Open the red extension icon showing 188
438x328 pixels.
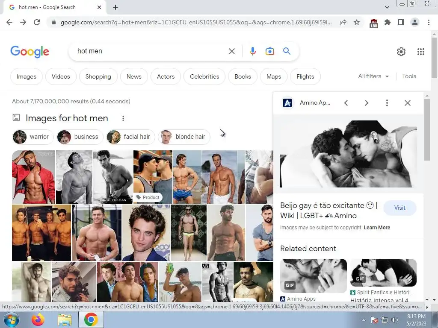[373, 23]
